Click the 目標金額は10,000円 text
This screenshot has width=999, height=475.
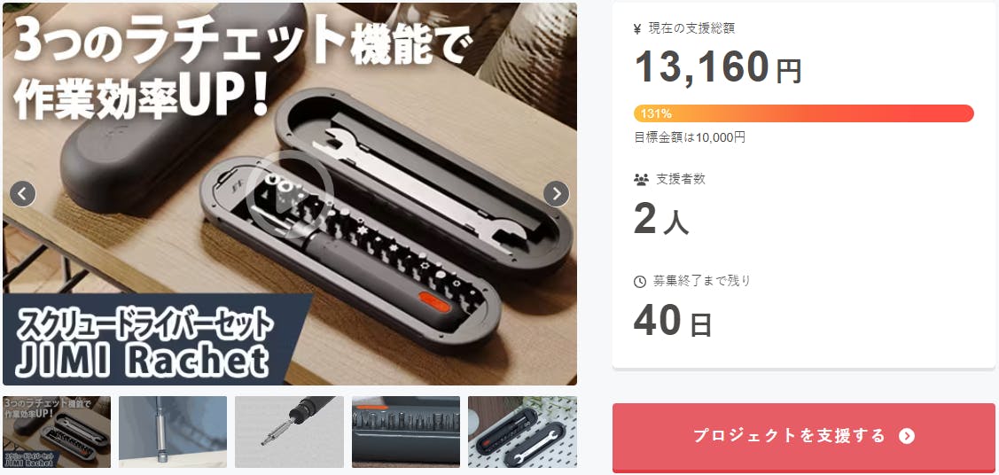pos(690,136)
